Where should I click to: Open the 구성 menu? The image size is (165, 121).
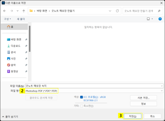point(7,19)
